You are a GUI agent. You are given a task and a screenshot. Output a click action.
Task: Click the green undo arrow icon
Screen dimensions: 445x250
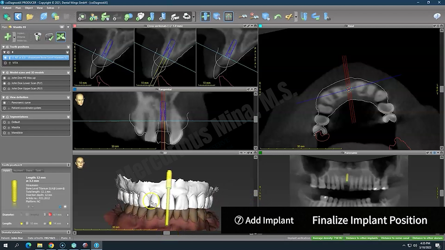pyautogui.click(x=277, y=17)
